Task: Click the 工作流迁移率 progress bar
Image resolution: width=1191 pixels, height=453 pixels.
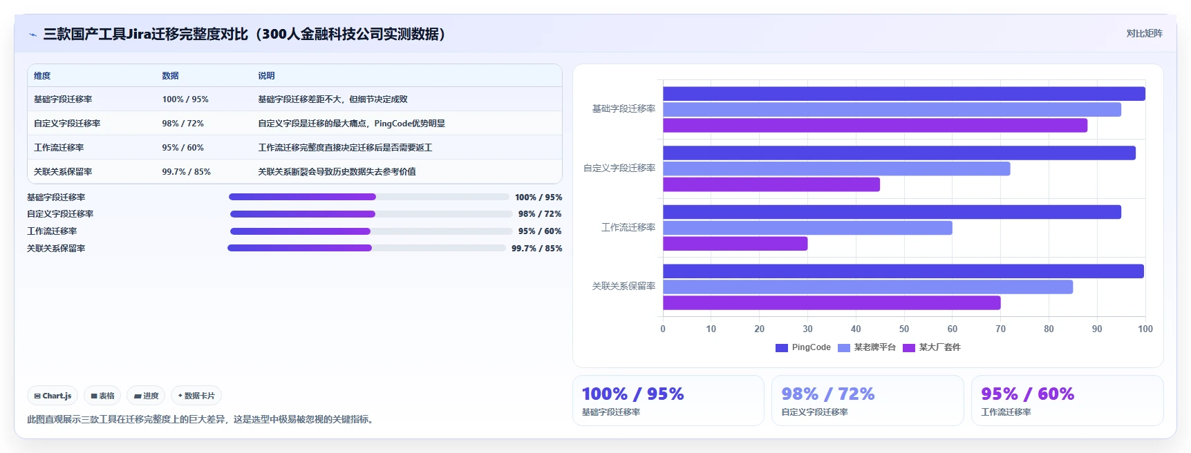Action: pos(371,231)
